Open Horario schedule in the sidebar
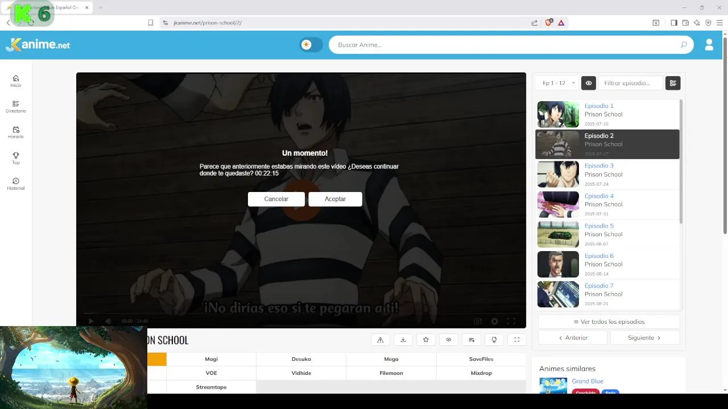 click(x=16, y=132)
